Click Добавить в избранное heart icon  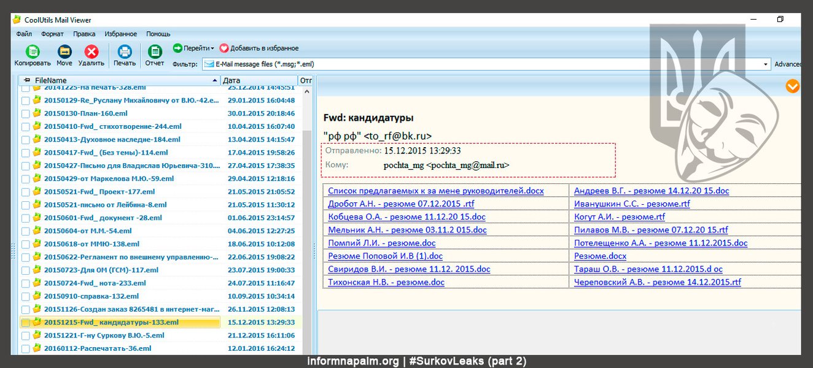224,48
